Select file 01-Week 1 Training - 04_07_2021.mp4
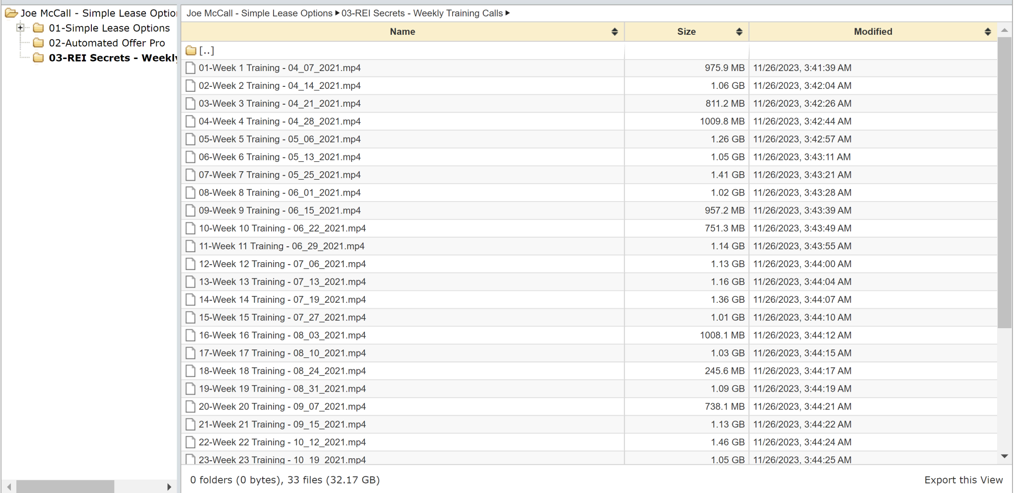The image size is (1017, 493). (x=280, y=68)
